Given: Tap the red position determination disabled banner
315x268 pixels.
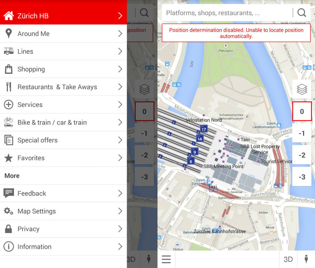Looking at the screenshot, I should (x=236, y=33).
